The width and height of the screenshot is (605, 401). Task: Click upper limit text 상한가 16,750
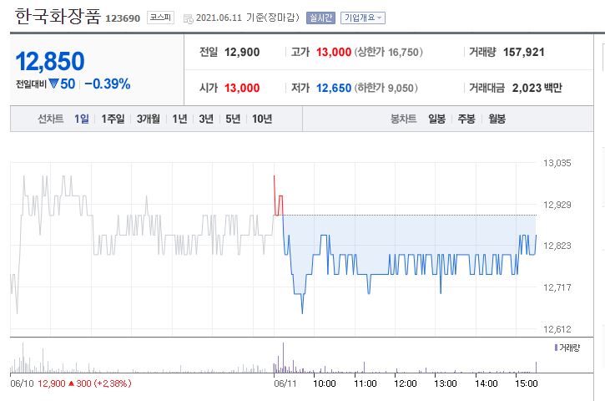tap(389, 52)
